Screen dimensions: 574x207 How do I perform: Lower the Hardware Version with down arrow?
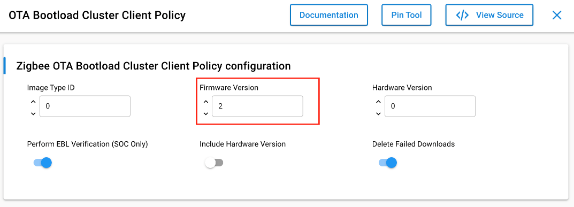[x=379, y=113]
